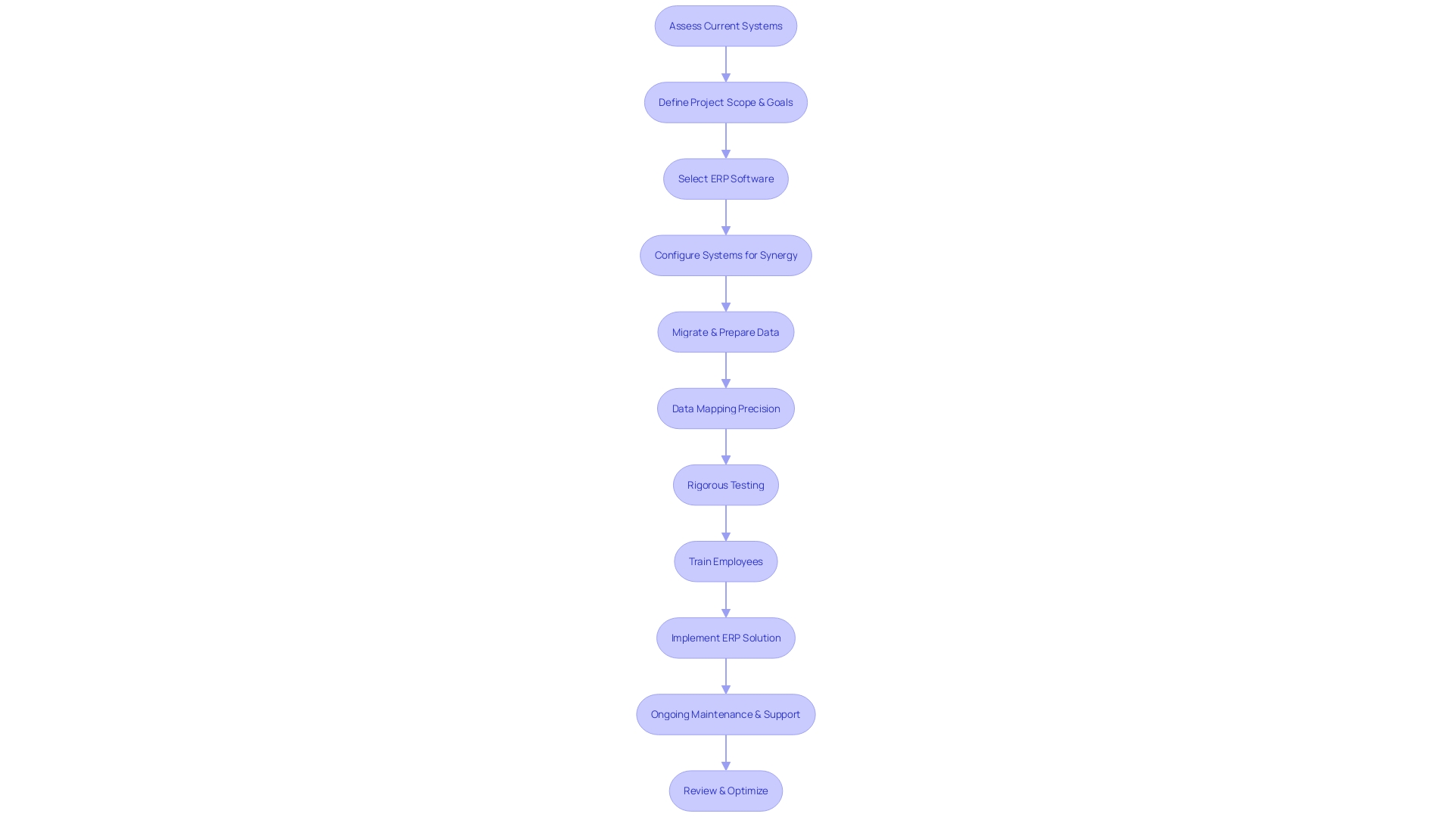Click the Define Project Scope & Goals node

(x=725, y=102)
